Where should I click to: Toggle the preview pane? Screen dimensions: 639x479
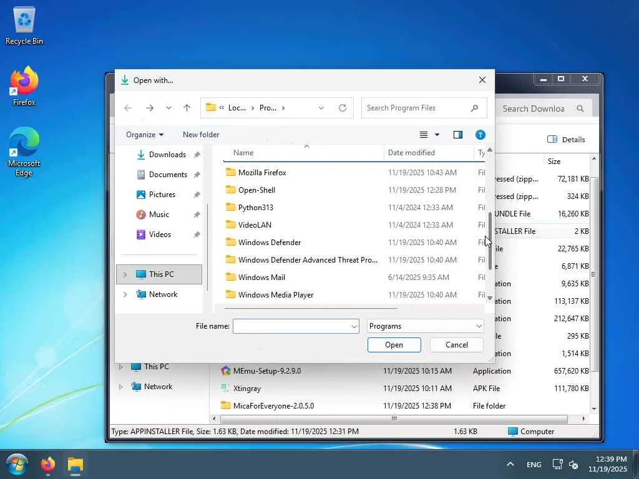[457, 135]
